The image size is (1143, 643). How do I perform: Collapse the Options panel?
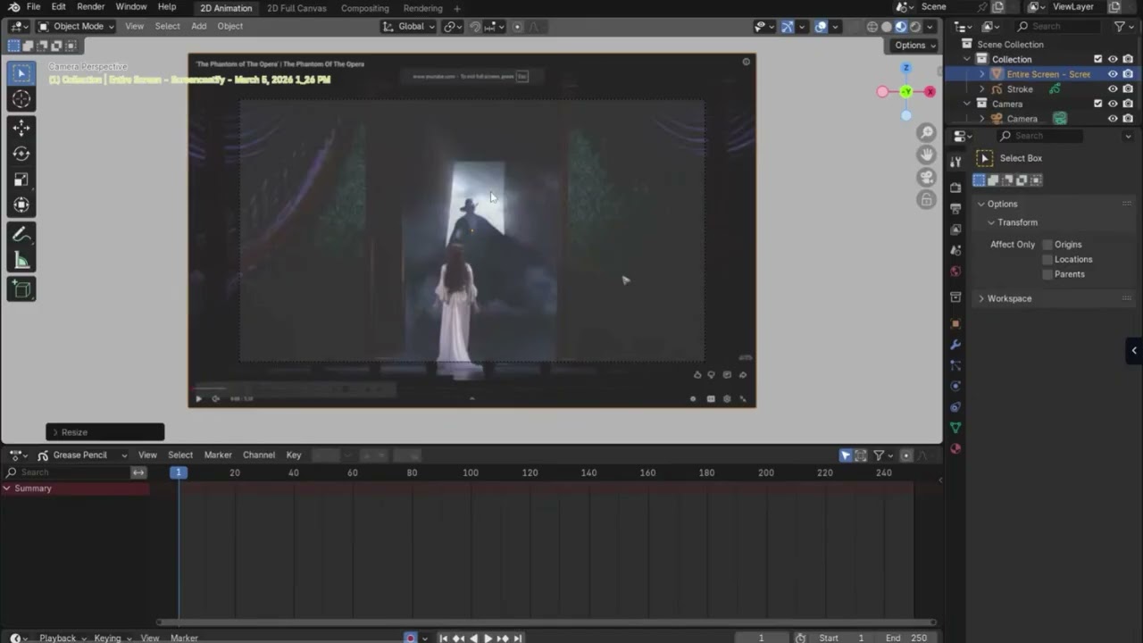[x=981, y=204]
